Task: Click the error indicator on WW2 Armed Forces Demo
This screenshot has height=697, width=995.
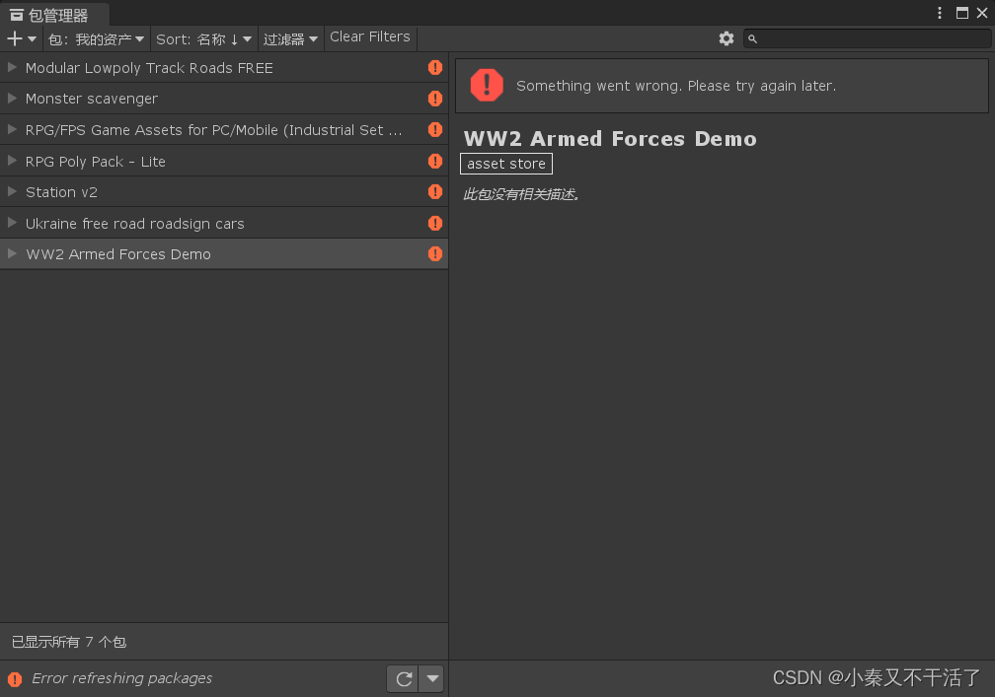Action: pyautogui.click(x=435, y=253)
